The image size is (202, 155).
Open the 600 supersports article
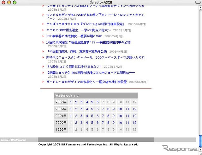pyautogui.click(x=96, y=57)
